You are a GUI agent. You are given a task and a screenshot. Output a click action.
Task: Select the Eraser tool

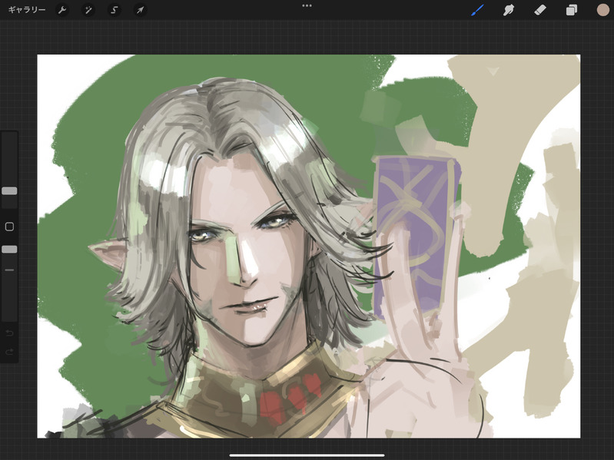pyautogui.click(x=540, y=10)
